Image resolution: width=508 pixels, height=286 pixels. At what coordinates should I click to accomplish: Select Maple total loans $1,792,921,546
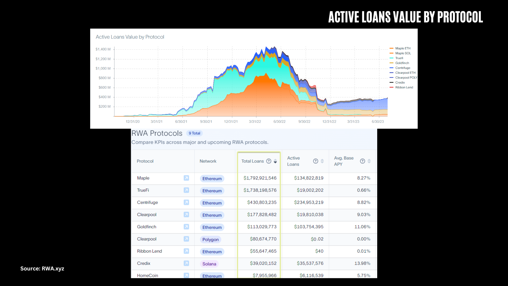tap(260, 178)
